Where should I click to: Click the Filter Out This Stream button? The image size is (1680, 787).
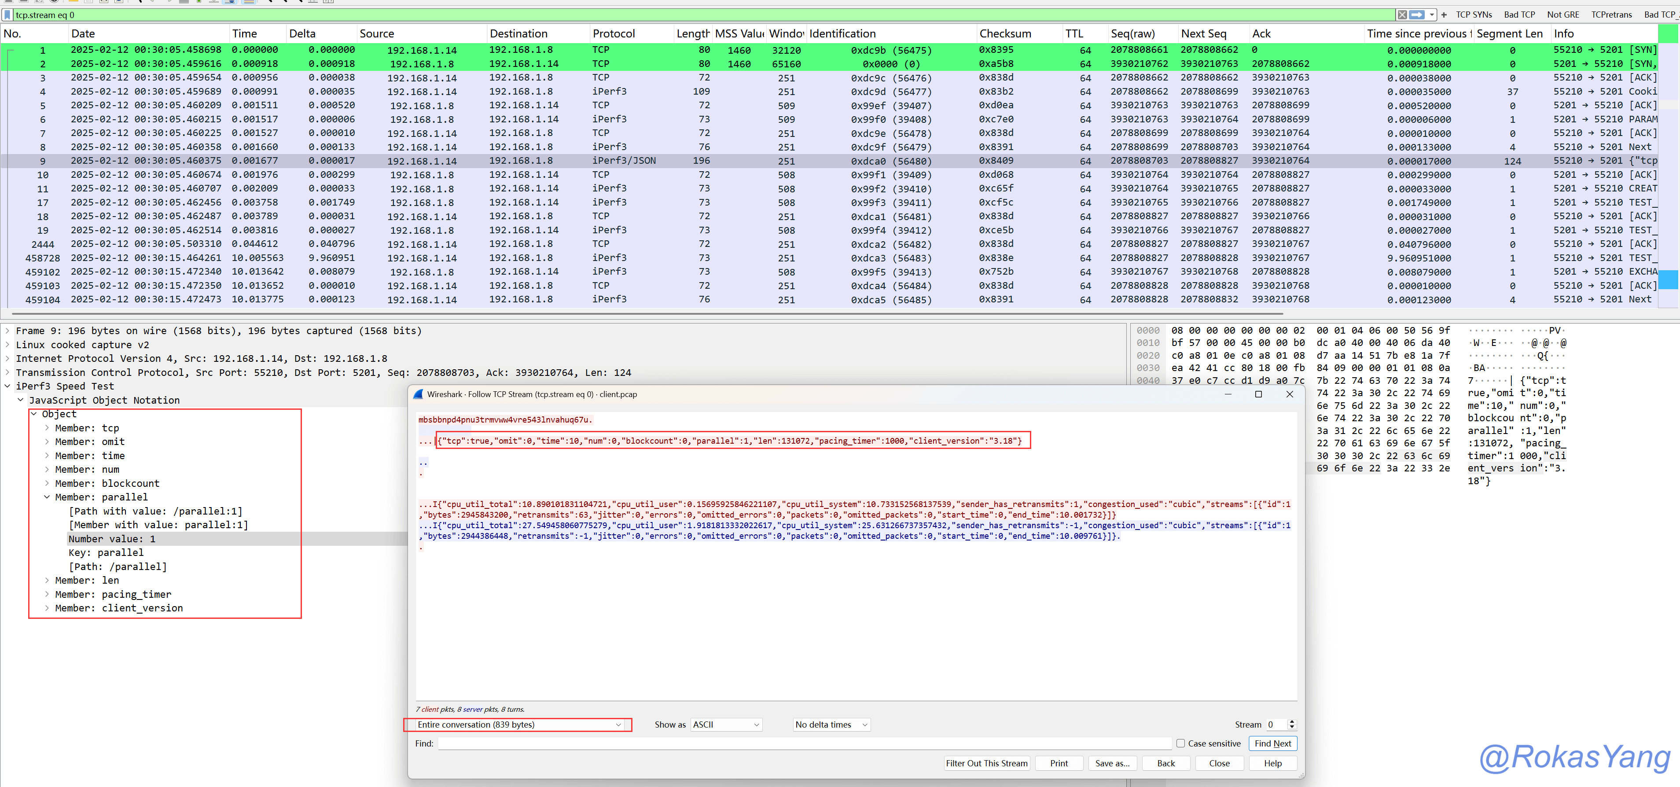986,763
